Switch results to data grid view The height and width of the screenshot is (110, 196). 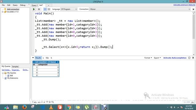tap(49, 9)
